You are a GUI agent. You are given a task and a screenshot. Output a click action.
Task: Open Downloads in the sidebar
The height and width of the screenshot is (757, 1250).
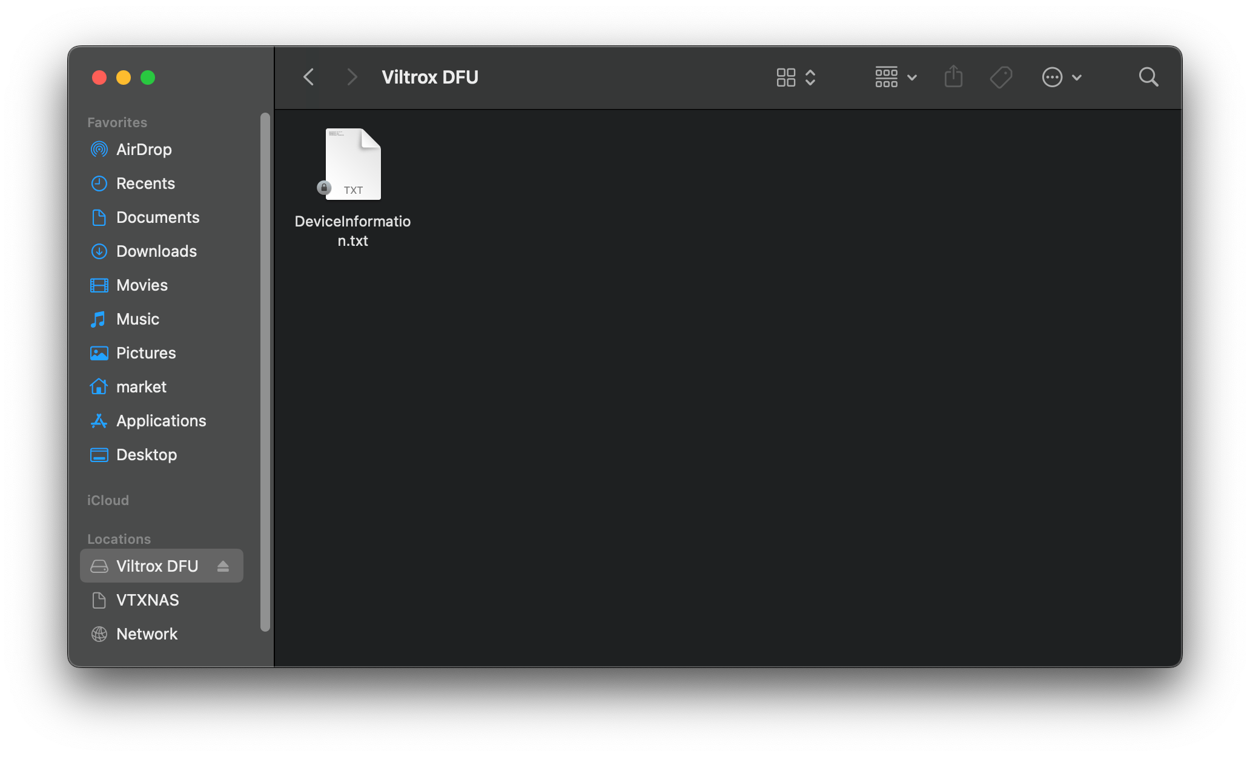[x=156, y=251]
